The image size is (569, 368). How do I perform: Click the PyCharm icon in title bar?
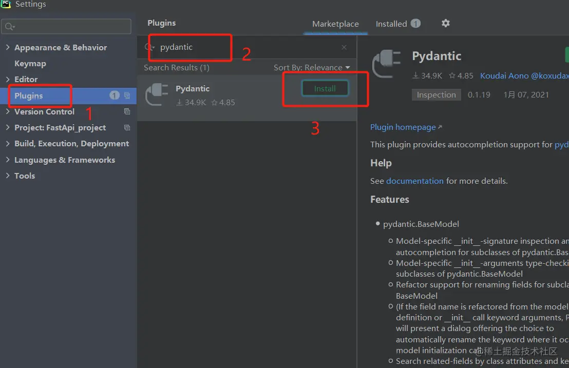coord(6,4)
